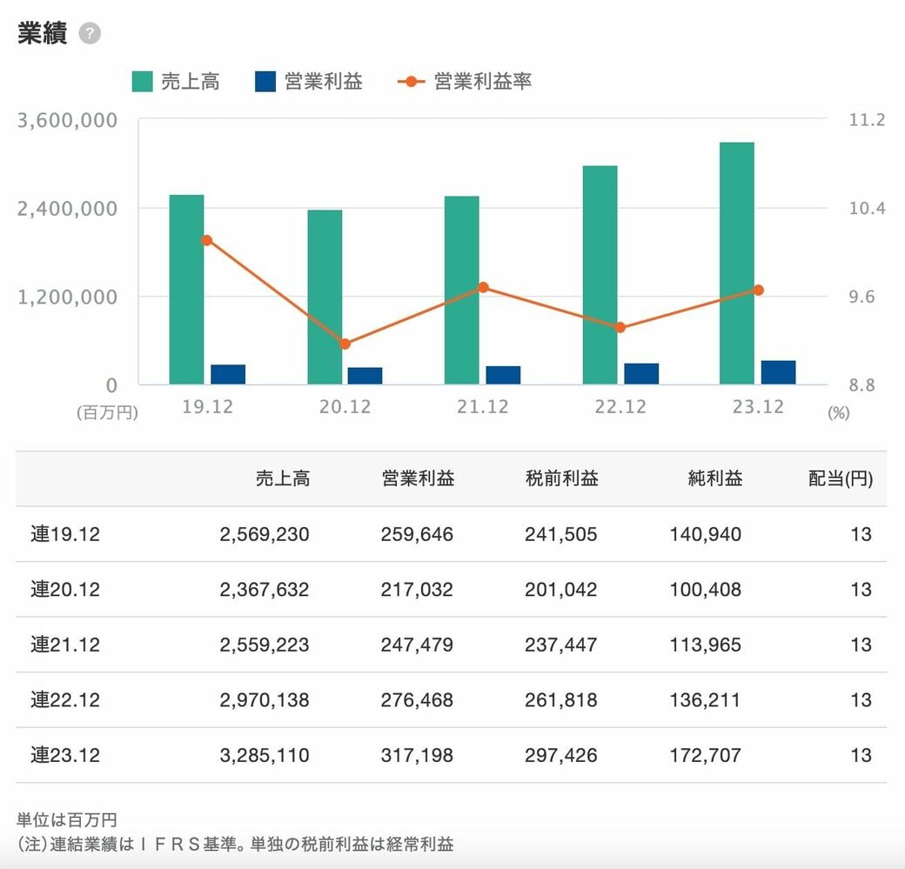
Task: Click the orange 営業利益率 point for 19.12
Action: click(x=206, y=241)
